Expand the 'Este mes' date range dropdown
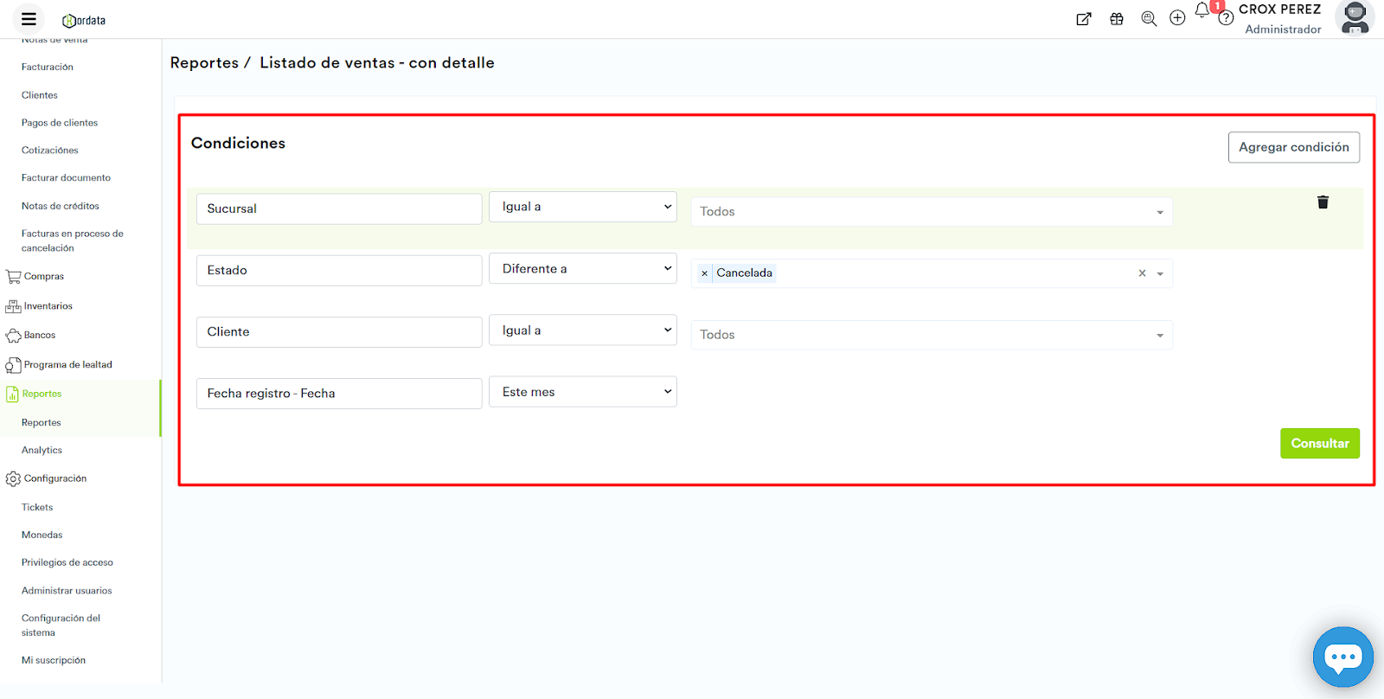Screen dimensions: 1384x699 click(582, 392)
